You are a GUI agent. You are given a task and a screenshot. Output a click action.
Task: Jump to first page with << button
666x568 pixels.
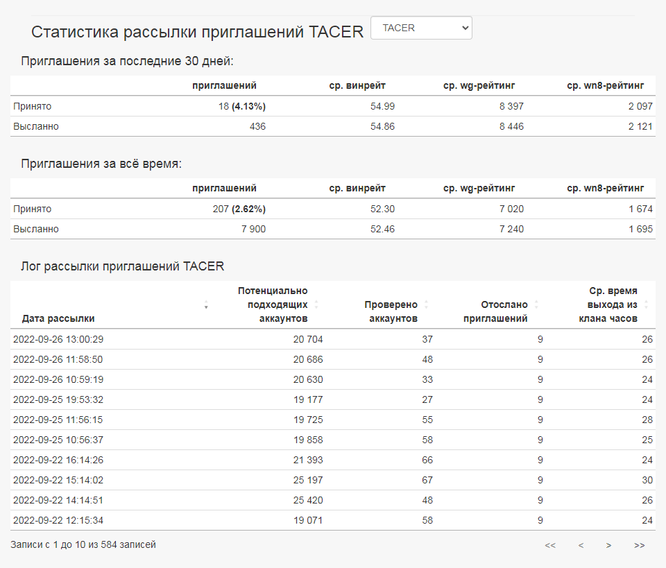[x=550, y=545]
